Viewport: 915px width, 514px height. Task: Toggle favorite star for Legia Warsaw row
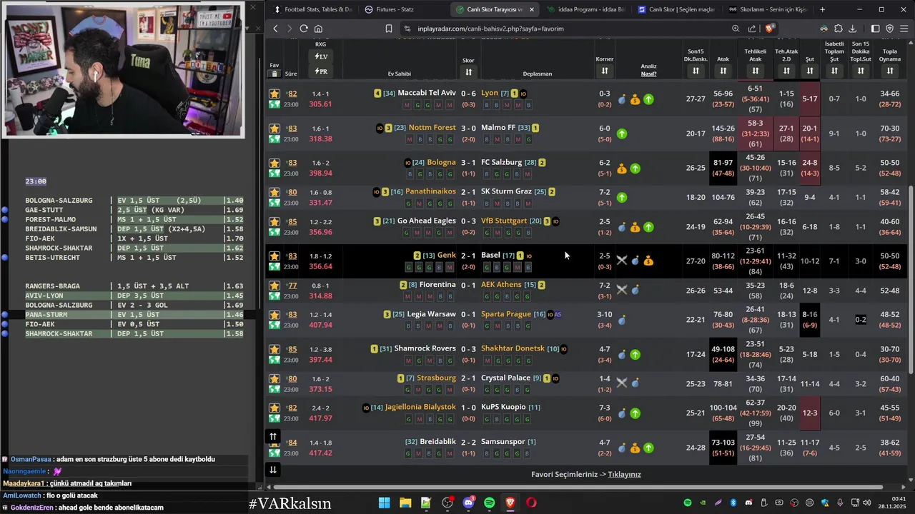click(x=274, y=315)
